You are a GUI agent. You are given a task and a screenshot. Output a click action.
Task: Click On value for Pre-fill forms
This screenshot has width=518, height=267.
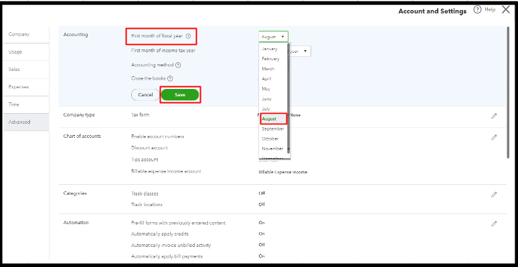coord(262,223)
